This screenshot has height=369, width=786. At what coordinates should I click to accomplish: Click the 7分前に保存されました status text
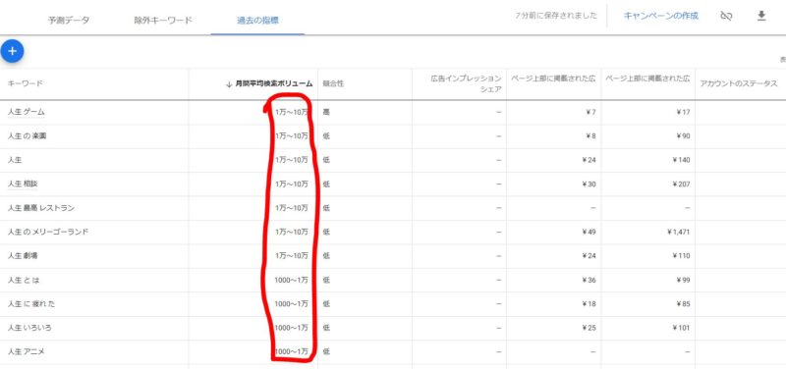[556, 16]
